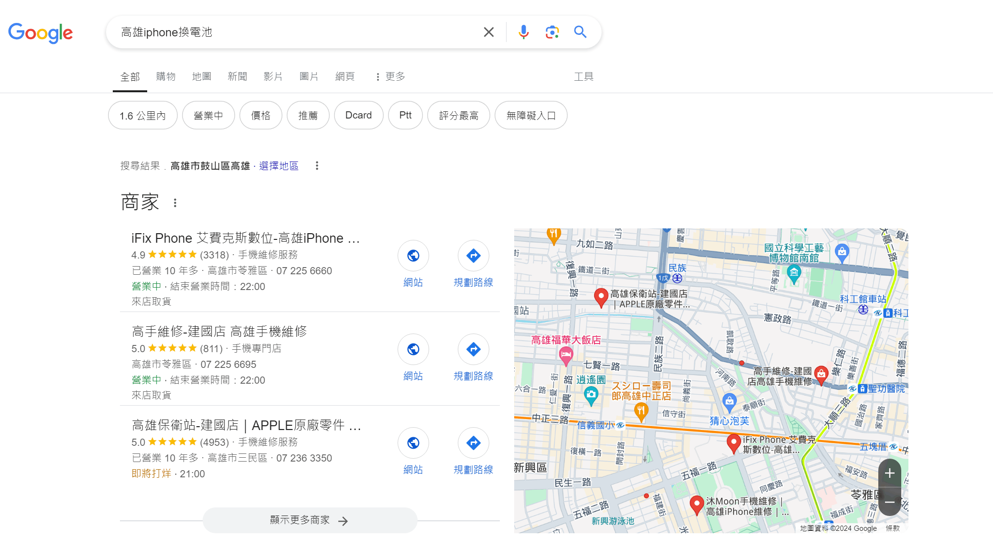This screenshot has height=549, width=993.
Task: Apply the 評分最高 filter chip
Action: tap(459, 115)
